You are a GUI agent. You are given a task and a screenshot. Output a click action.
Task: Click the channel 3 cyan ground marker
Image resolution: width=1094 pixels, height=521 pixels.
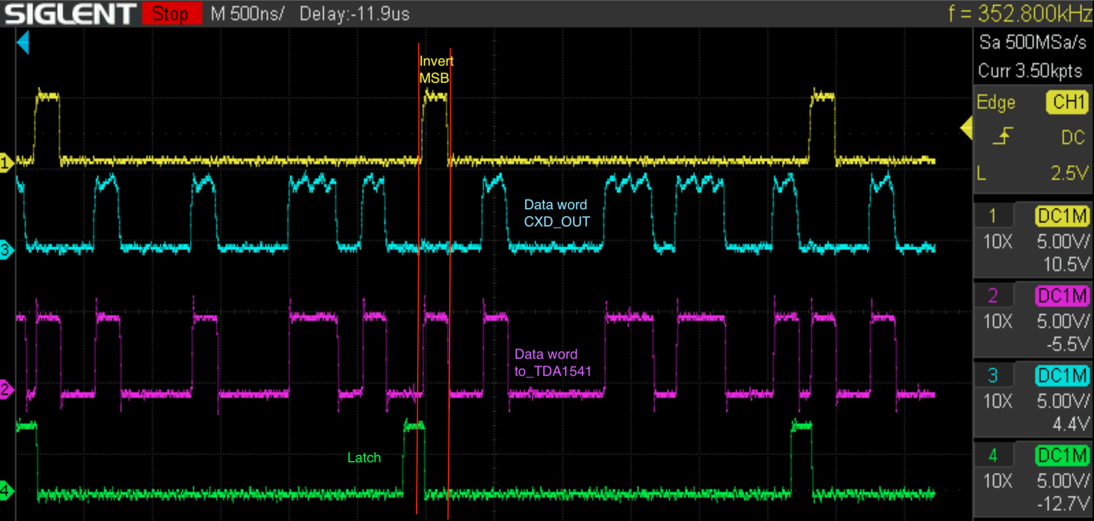tap(6, 250)
